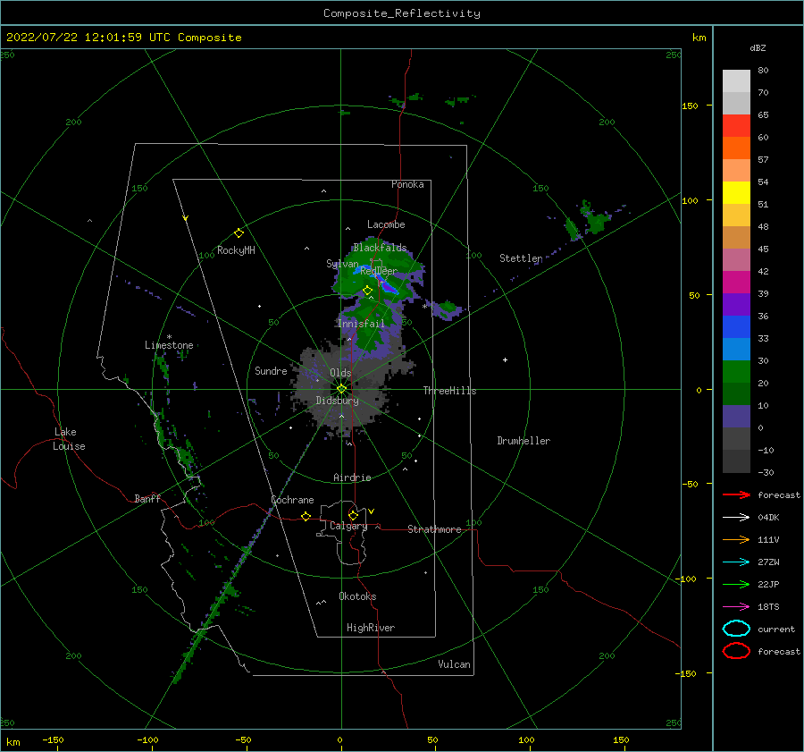
Task: Click the yellow diamond marker at Calgary
Action: 353,515
